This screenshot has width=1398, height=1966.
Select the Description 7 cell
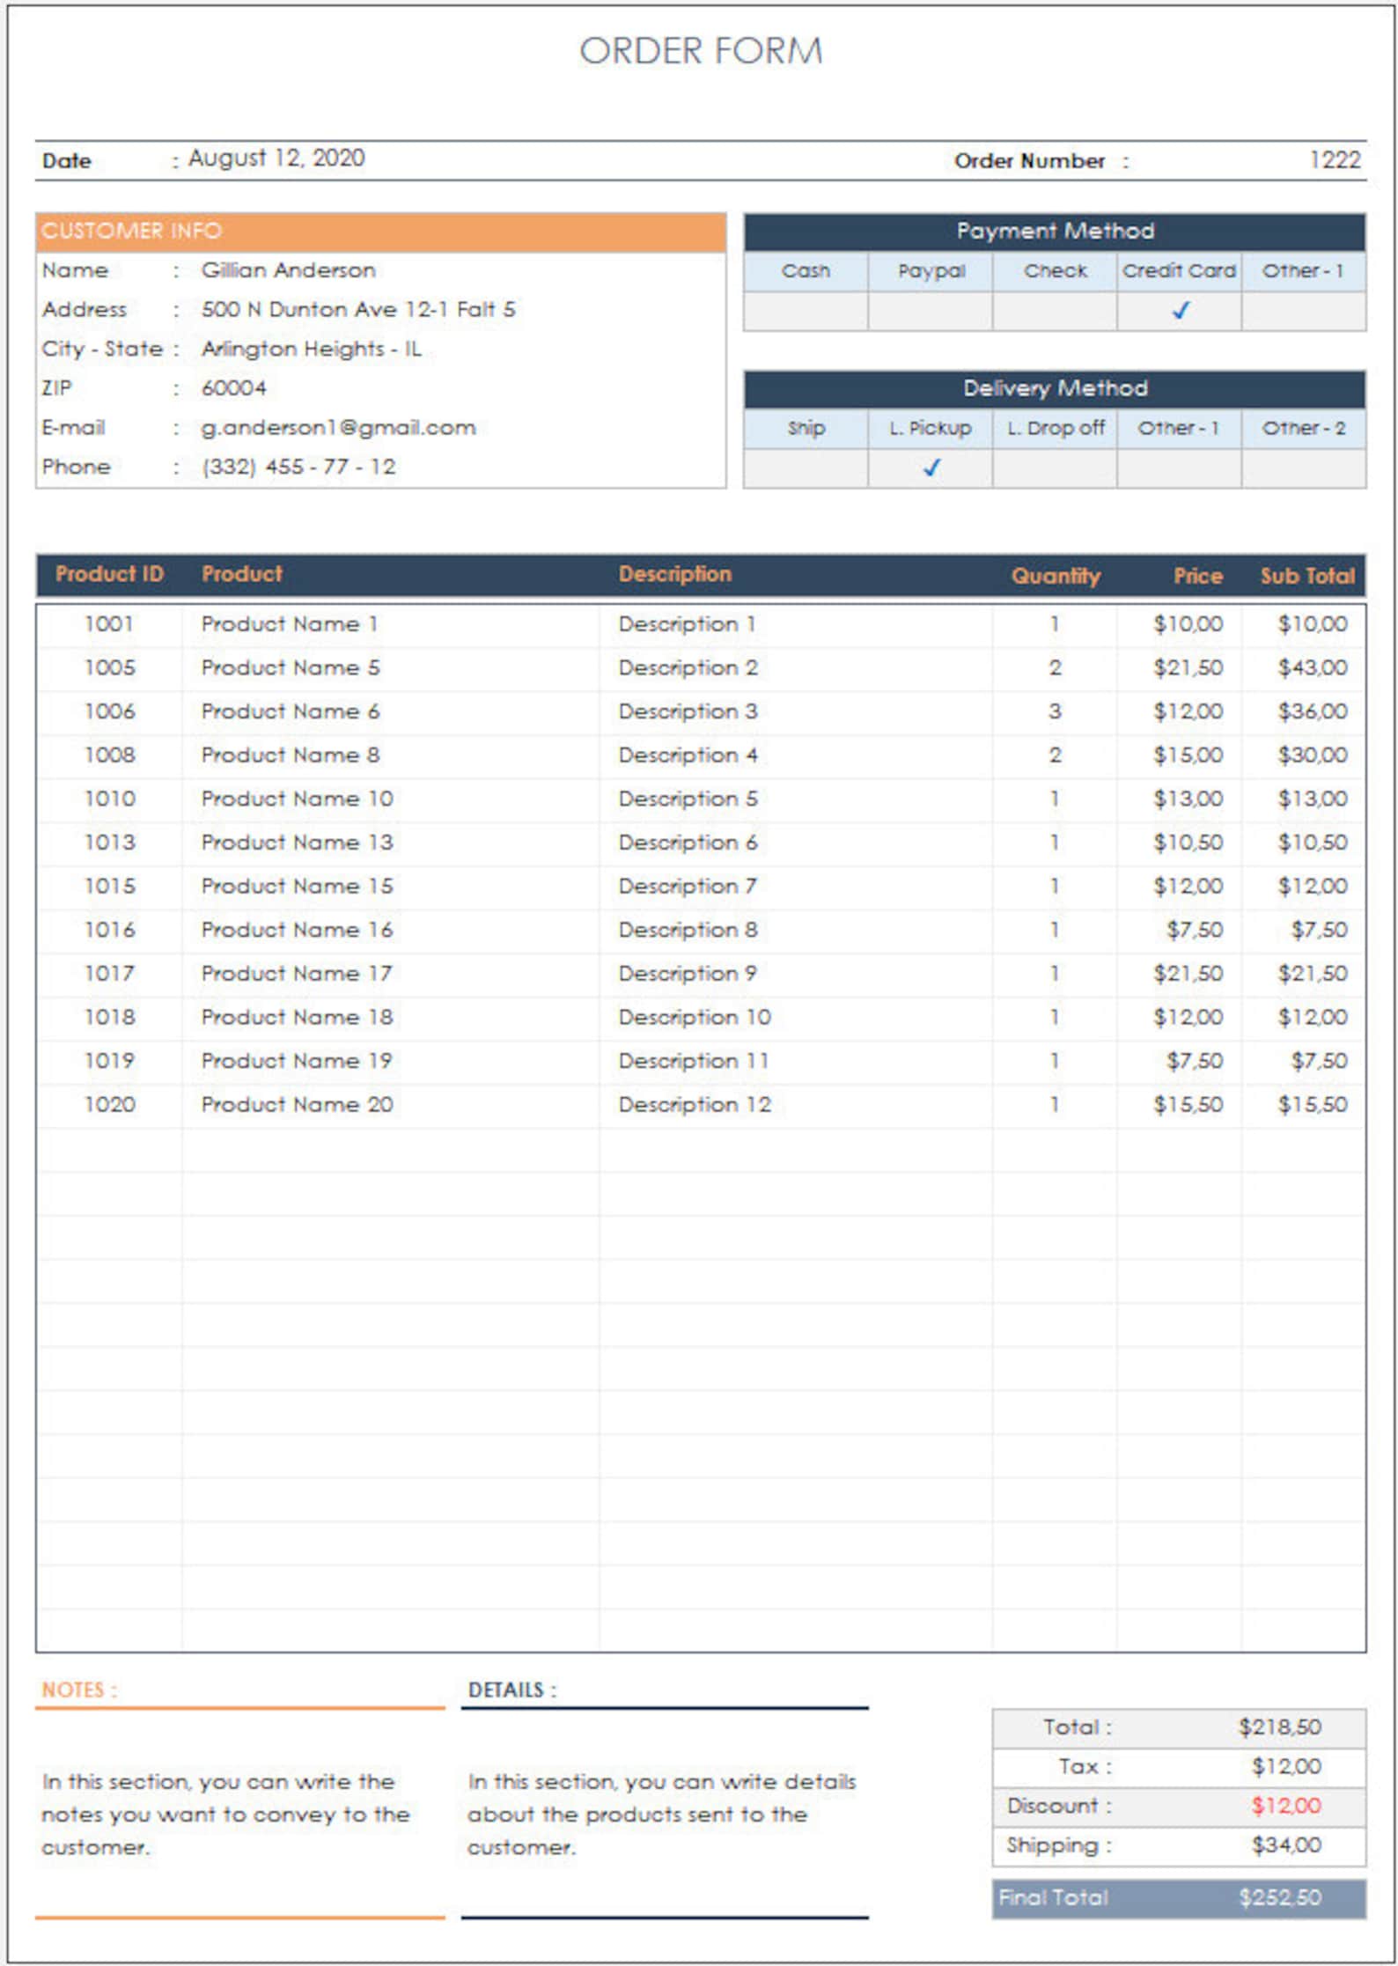click(796, 887)
